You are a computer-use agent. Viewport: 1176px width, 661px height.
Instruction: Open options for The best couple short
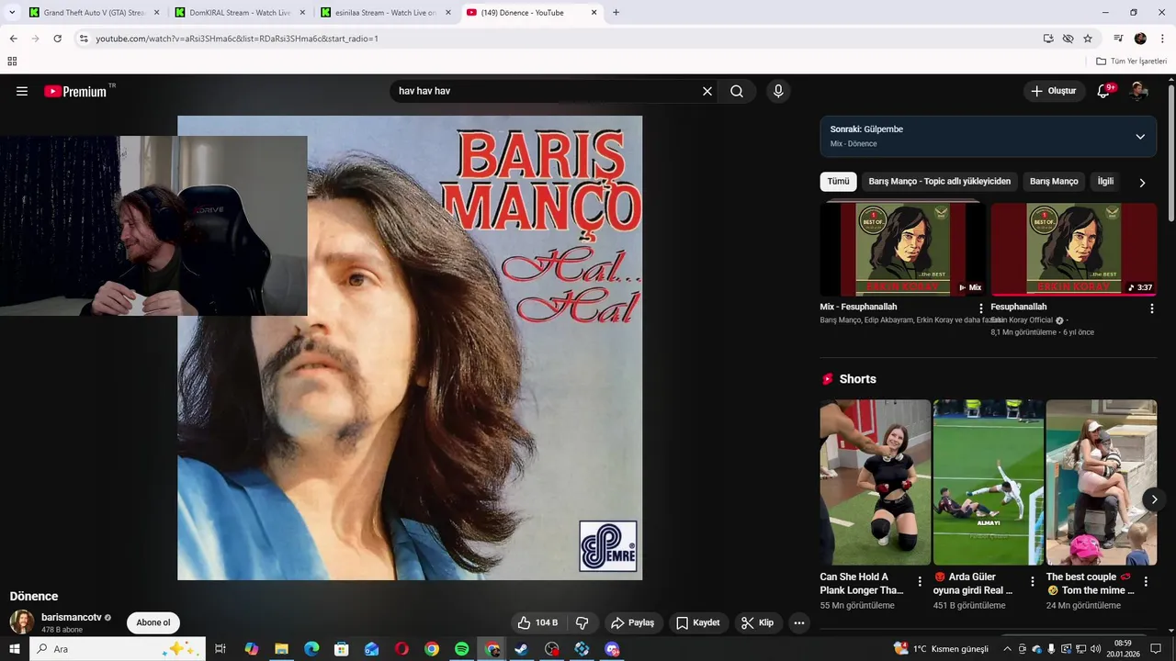pos(1146,582)
